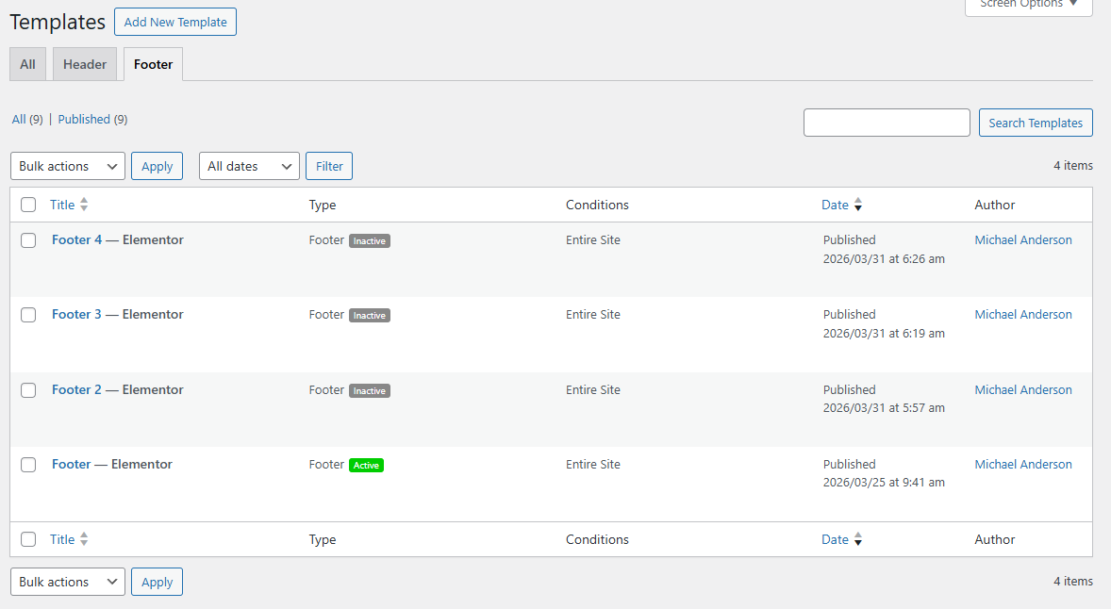Apply the selected bulk action
The height and width of the screenshot is (609, 1111).
(x=157, y=165)
